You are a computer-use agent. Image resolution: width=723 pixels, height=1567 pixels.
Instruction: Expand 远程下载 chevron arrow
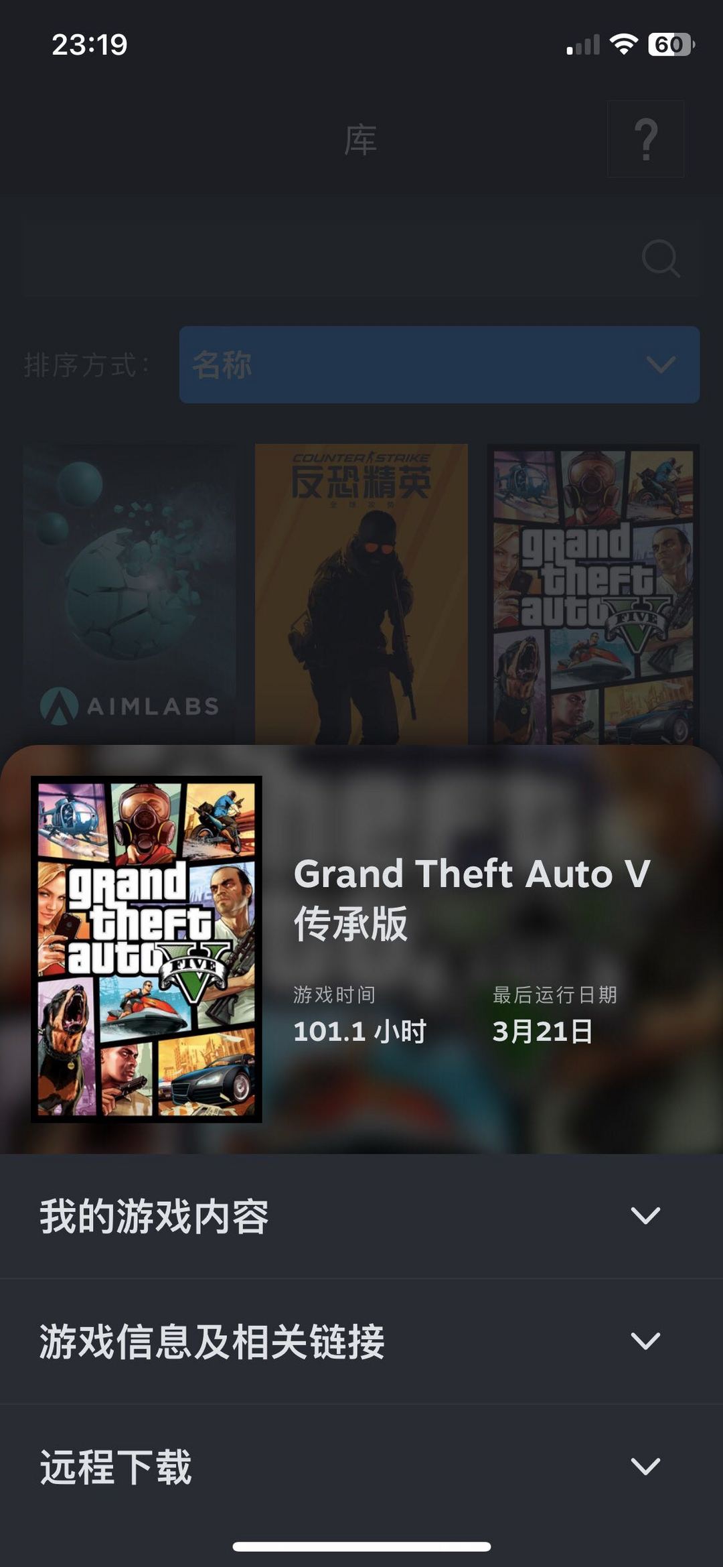click(645, 1466)
